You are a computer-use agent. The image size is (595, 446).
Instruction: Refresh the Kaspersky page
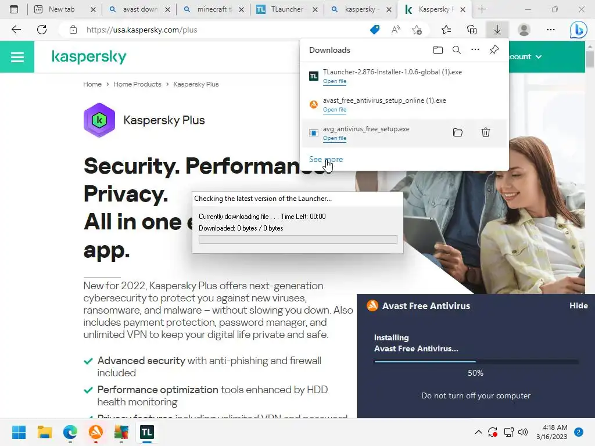tap(42, 30)
